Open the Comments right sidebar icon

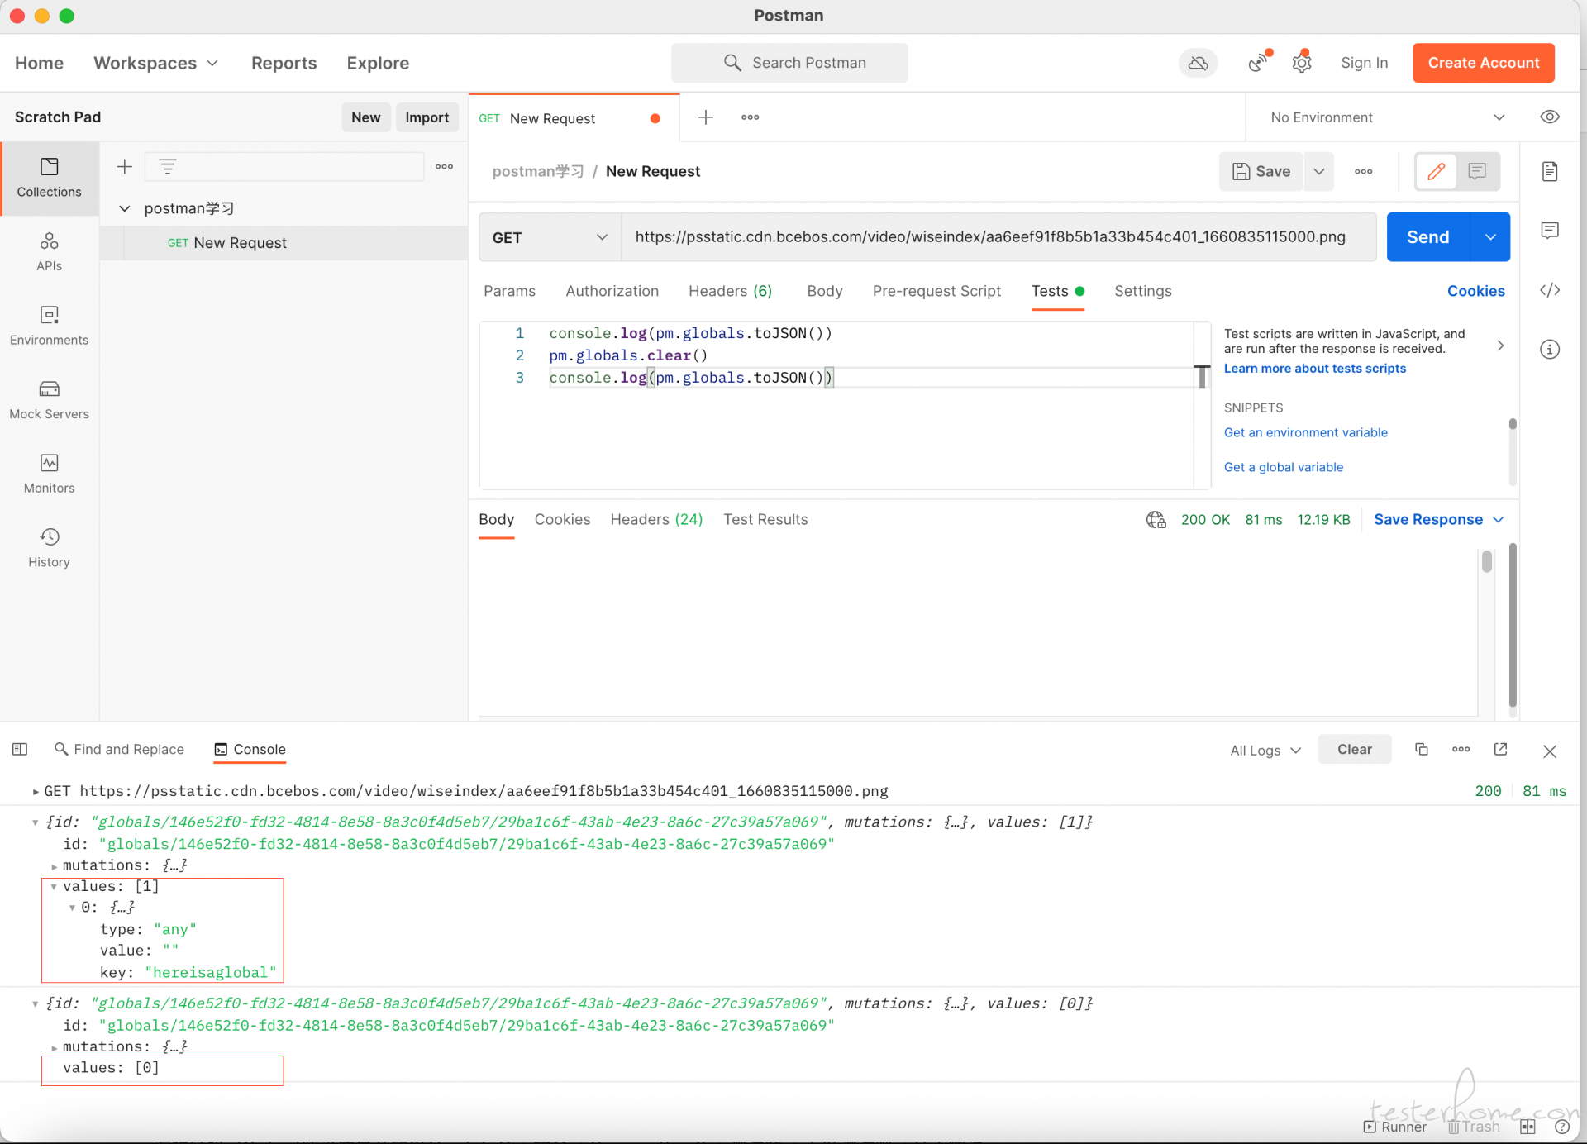[1550, 231]
